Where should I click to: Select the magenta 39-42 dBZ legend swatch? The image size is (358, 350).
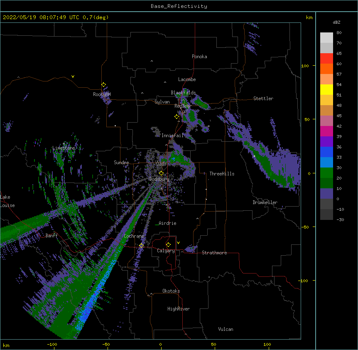[x=326, y=131]
